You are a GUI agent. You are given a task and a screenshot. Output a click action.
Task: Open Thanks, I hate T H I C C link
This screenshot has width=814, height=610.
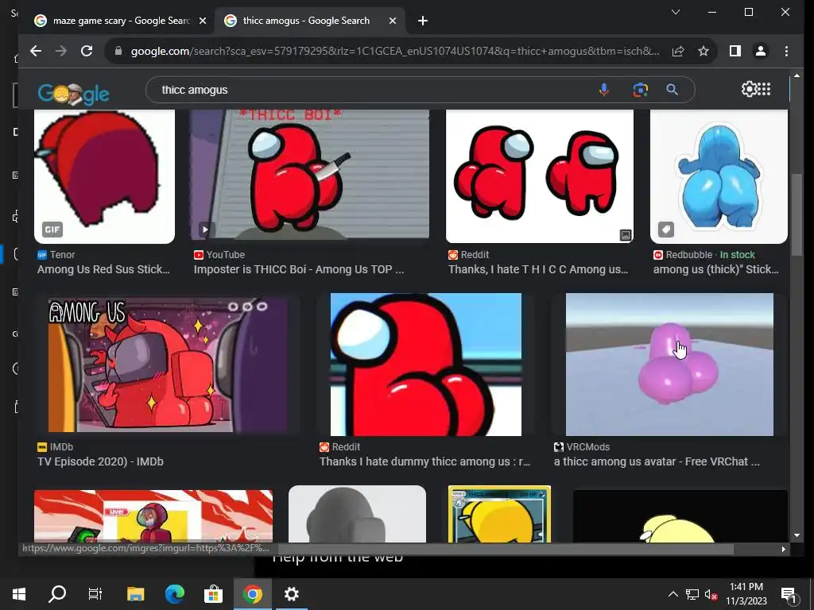coord(538,269)
